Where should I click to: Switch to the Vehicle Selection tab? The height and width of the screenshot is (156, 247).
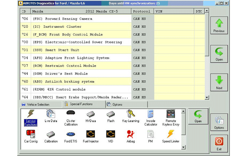35,105
